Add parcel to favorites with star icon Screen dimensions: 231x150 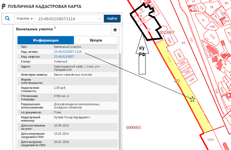pos(115,30)
